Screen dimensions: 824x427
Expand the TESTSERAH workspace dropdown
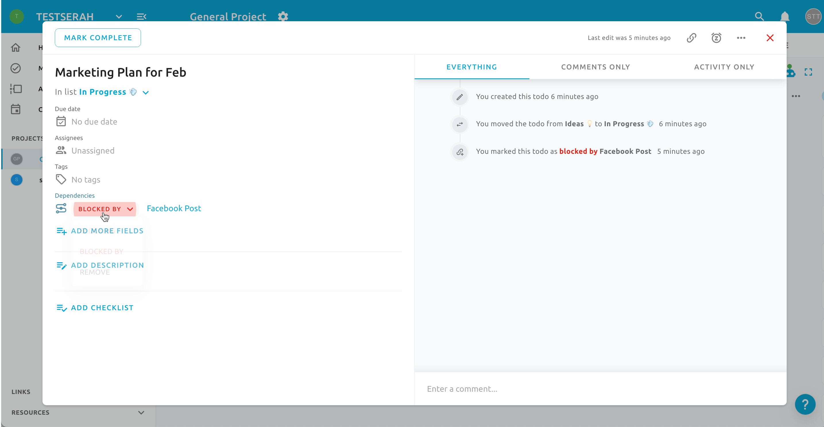tap(119, 17)
